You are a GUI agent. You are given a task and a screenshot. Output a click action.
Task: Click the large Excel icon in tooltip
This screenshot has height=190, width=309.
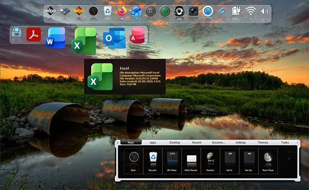100,77
